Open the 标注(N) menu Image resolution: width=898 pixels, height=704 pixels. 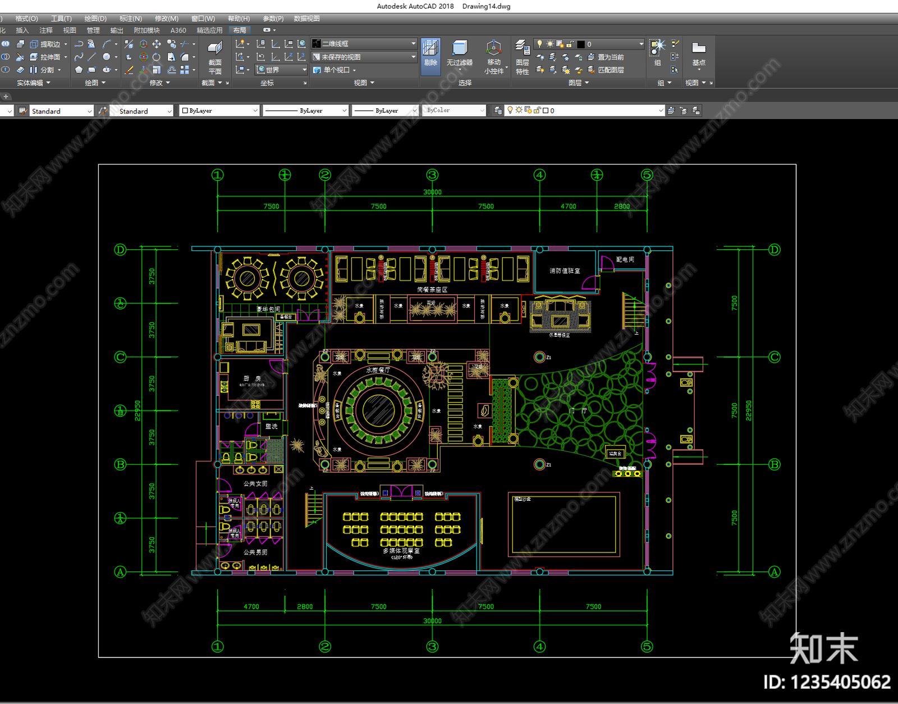tap(130, 19)
